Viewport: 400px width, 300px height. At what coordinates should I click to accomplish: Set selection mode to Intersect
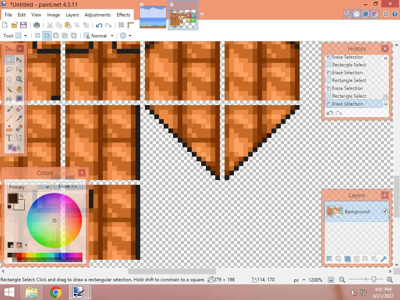(x=65, y=36)
